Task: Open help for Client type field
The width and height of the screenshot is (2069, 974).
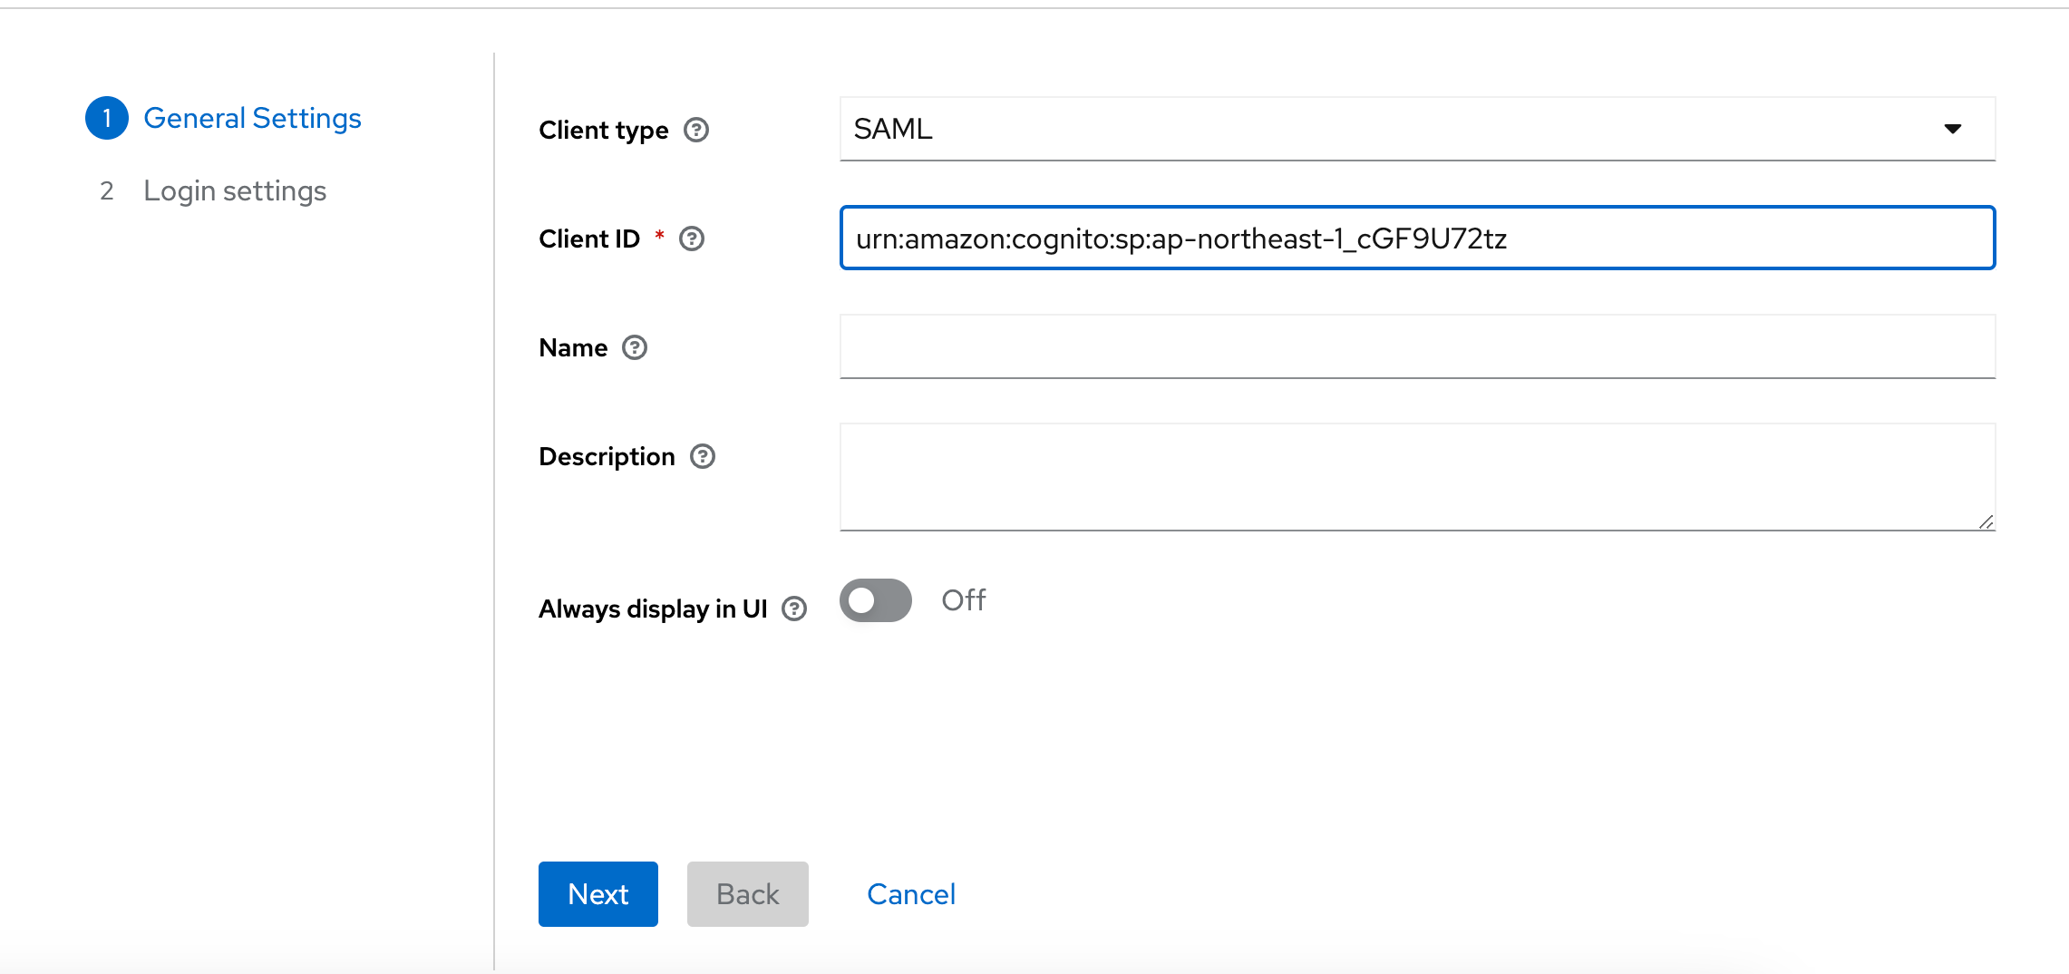Action: (x=696, y=131)
